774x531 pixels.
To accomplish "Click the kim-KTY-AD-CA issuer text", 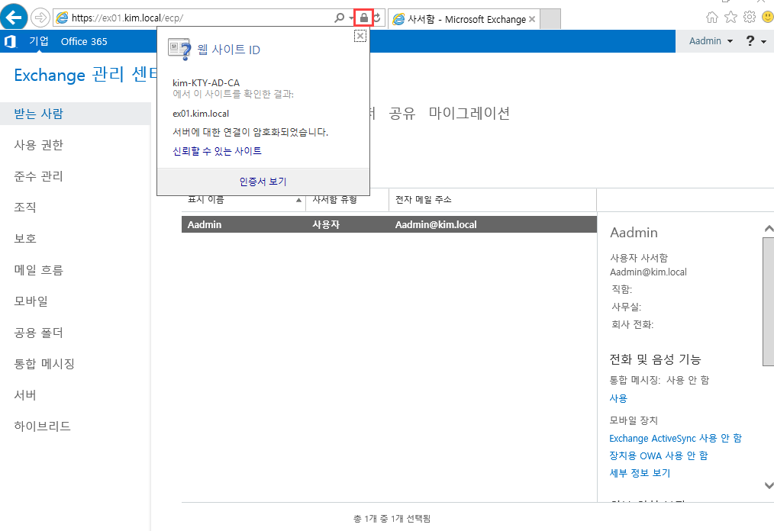I will 206,83.
